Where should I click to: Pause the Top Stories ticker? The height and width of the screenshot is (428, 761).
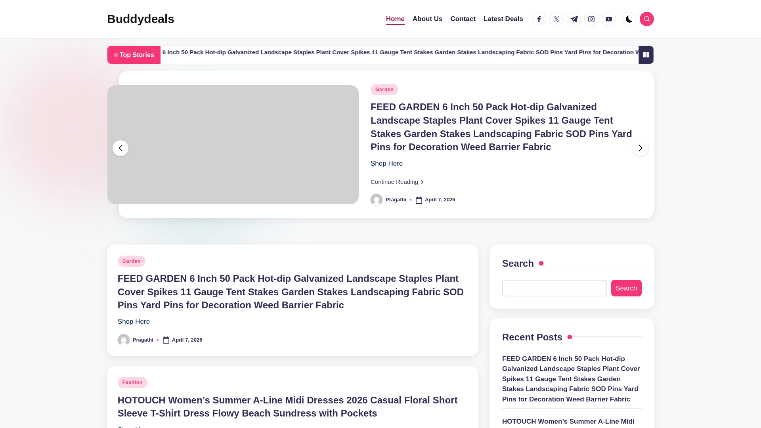(646, 55)
